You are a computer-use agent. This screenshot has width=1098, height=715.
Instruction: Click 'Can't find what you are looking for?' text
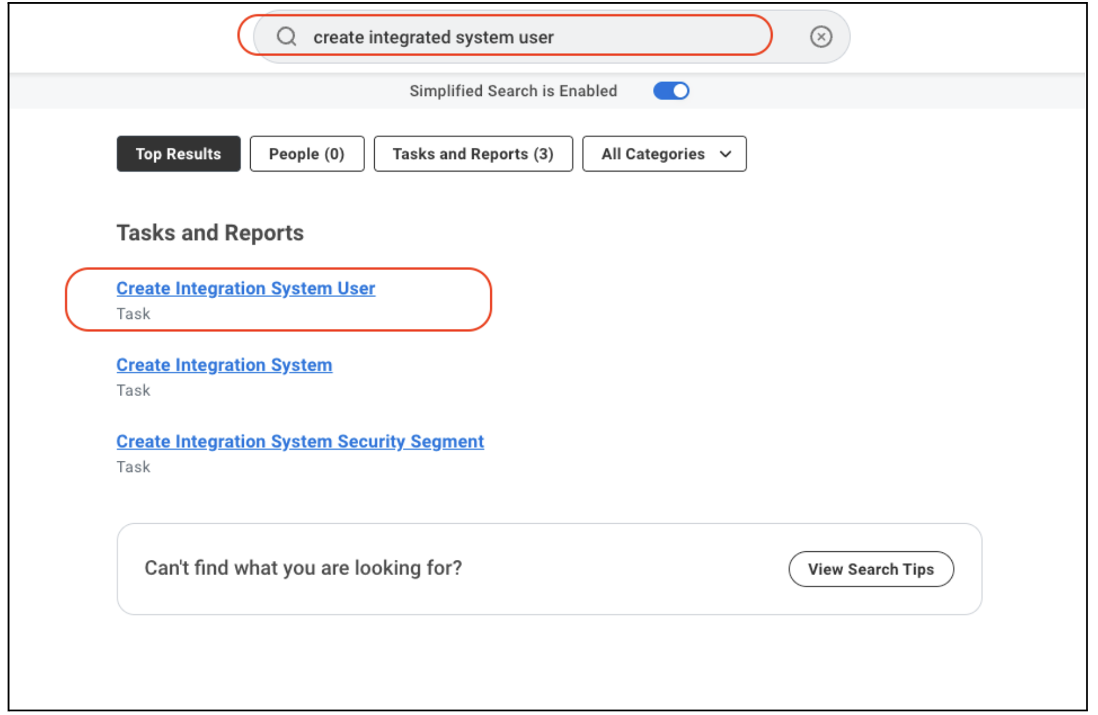pyautogui.click(x=303, y=568)
